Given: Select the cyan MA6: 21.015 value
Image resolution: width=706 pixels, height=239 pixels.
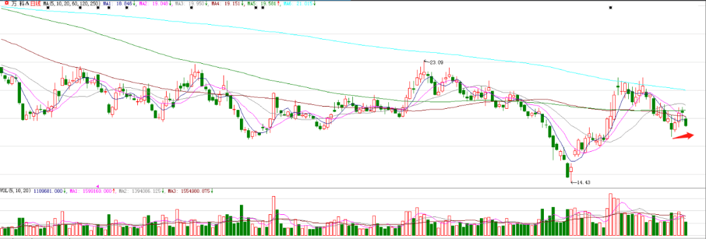Looking at the screenshot, I should (297, 3).
